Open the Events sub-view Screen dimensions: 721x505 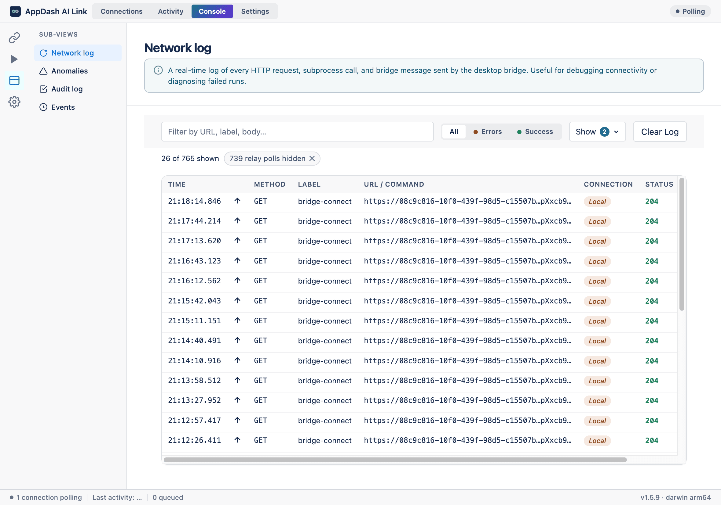[x=78, y=107]
